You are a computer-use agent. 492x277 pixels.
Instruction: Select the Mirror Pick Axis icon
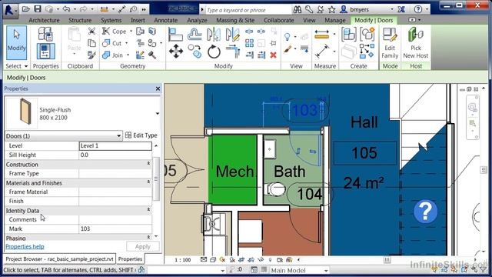point(214,34)
